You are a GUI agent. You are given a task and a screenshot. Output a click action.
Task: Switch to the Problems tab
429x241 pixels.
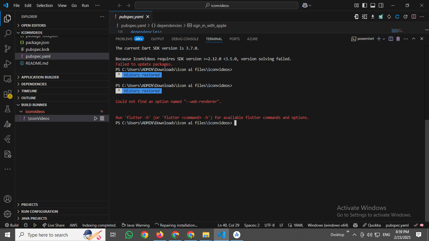pos(130,39)
